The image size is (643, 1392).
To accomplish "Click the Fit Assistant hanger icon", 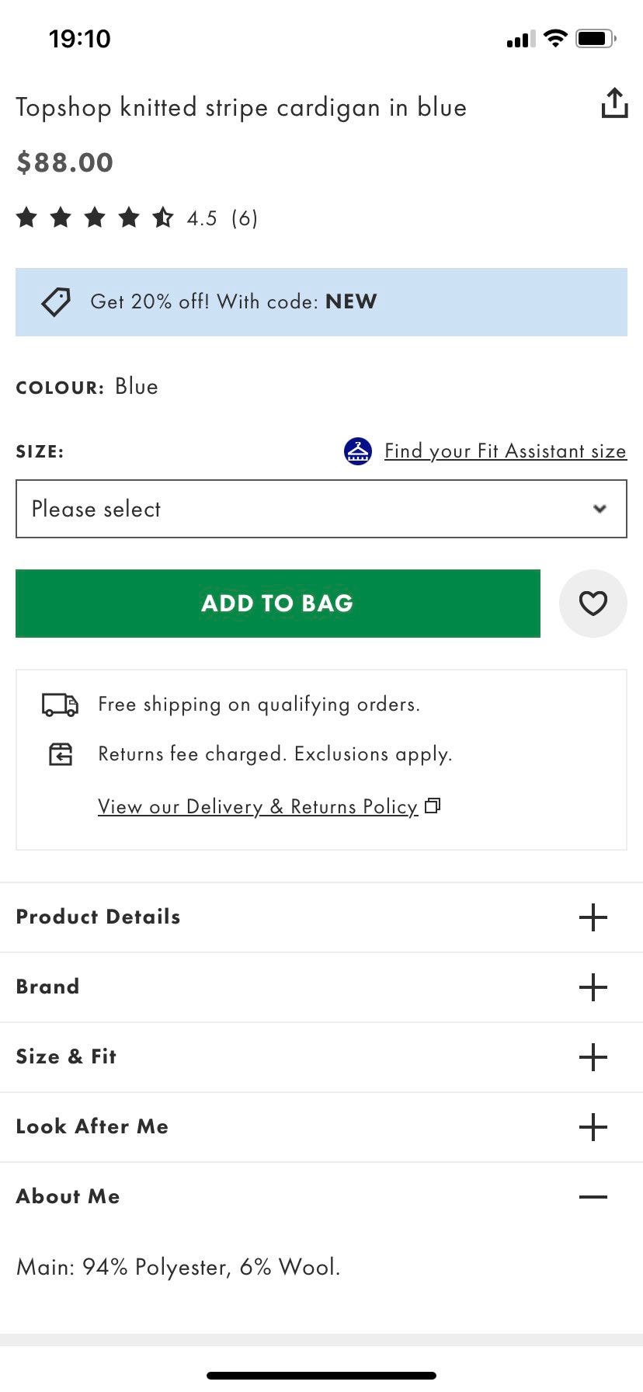I will tap(358, 451).
